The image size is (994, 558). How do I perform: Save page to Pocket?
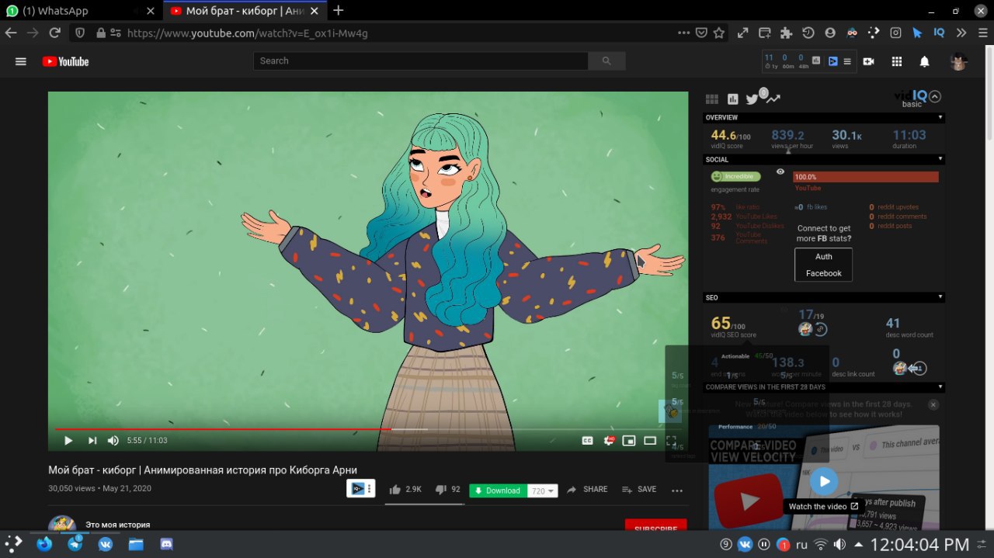coord(701,33)
